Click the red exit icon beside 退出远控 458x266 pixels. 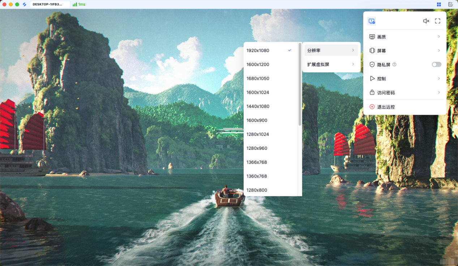(372, 107)
